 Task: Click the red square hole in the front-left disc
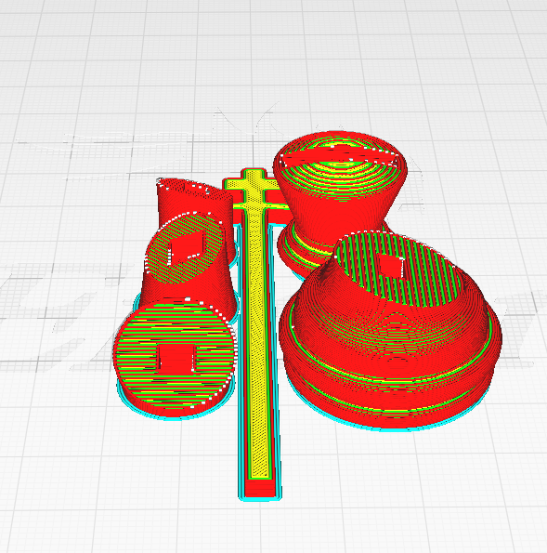pos(176,356)
